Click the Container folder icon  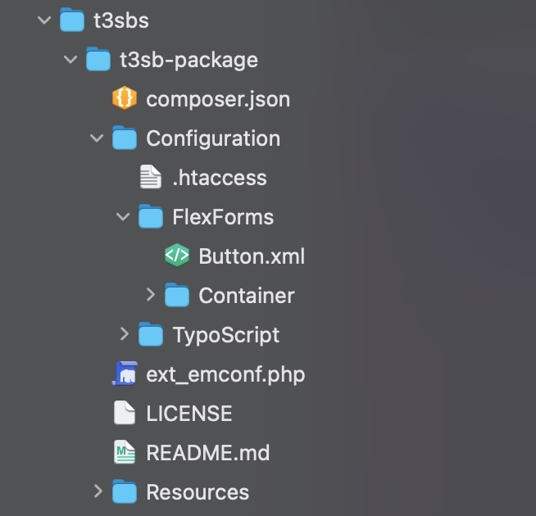176,296
